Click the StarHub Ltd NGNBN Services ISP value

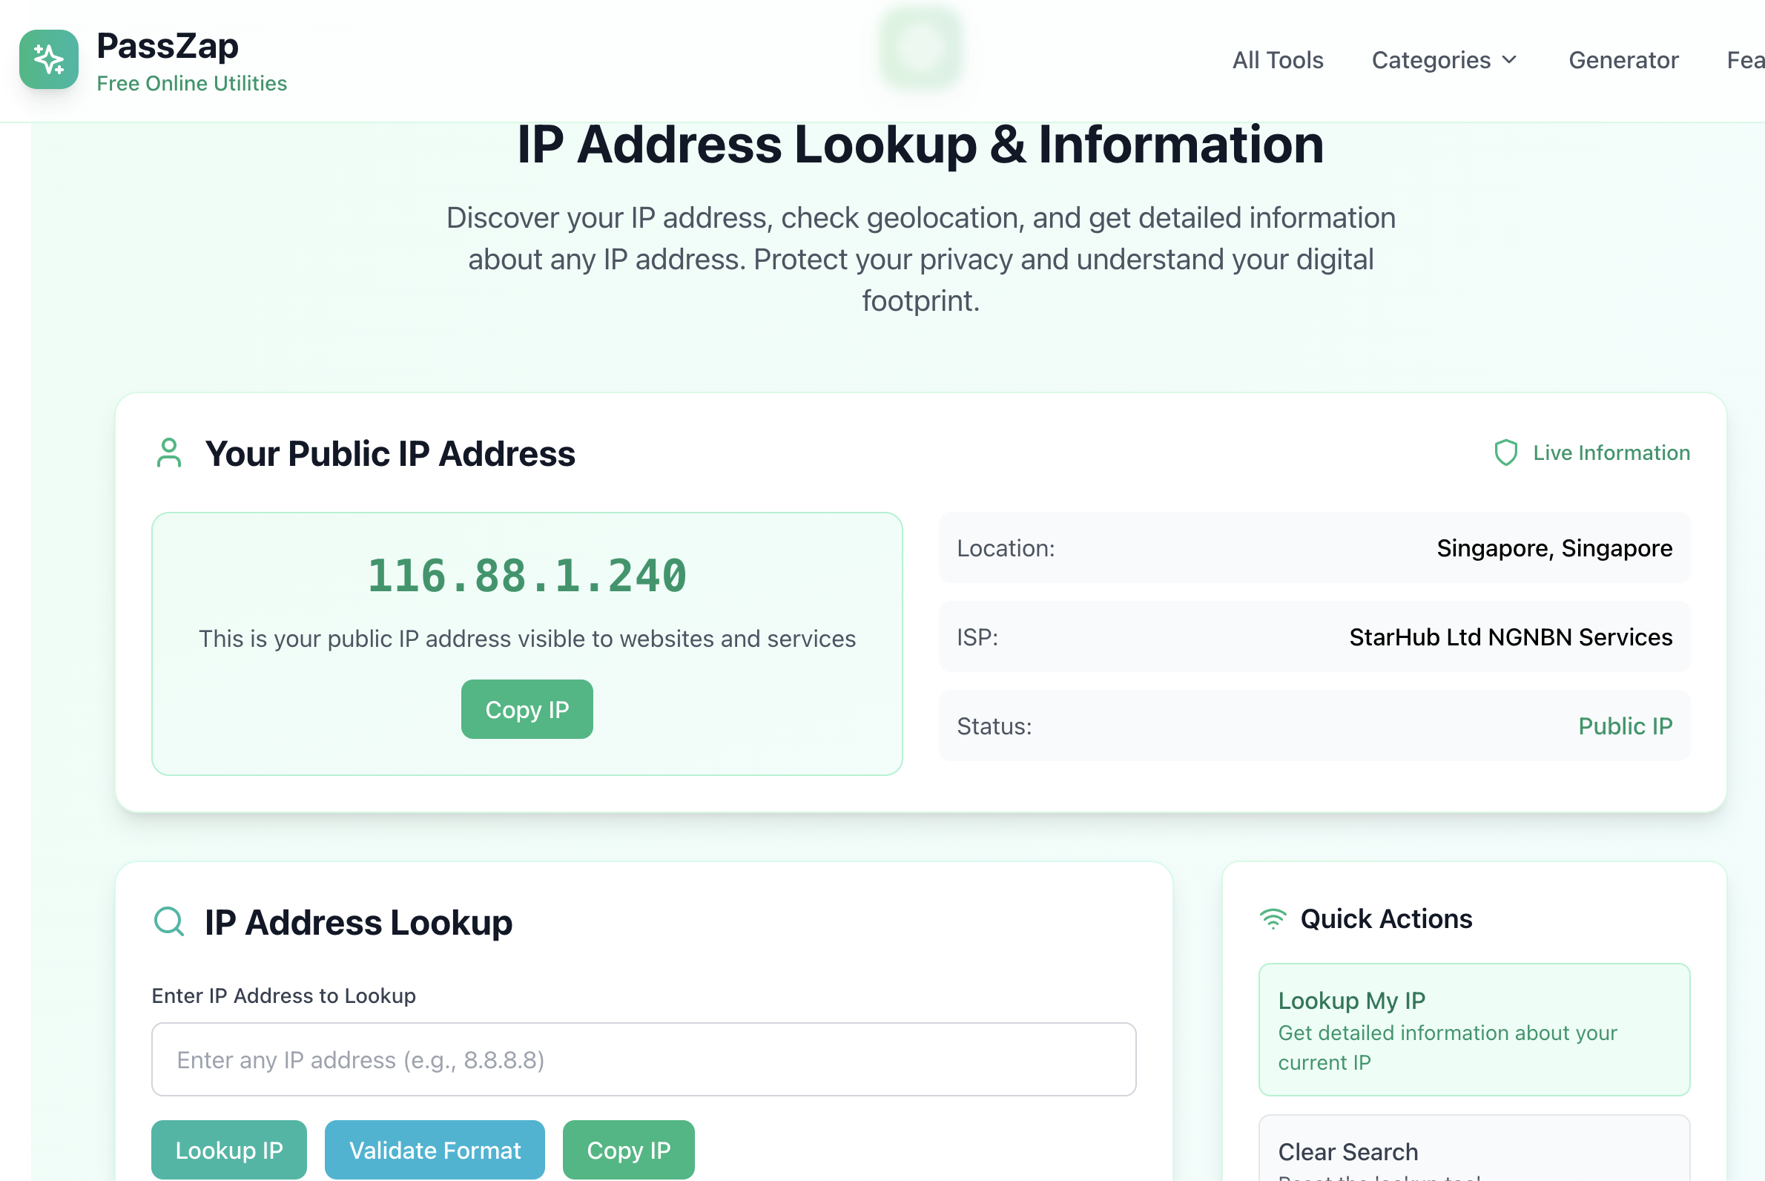coord(1510,637)
